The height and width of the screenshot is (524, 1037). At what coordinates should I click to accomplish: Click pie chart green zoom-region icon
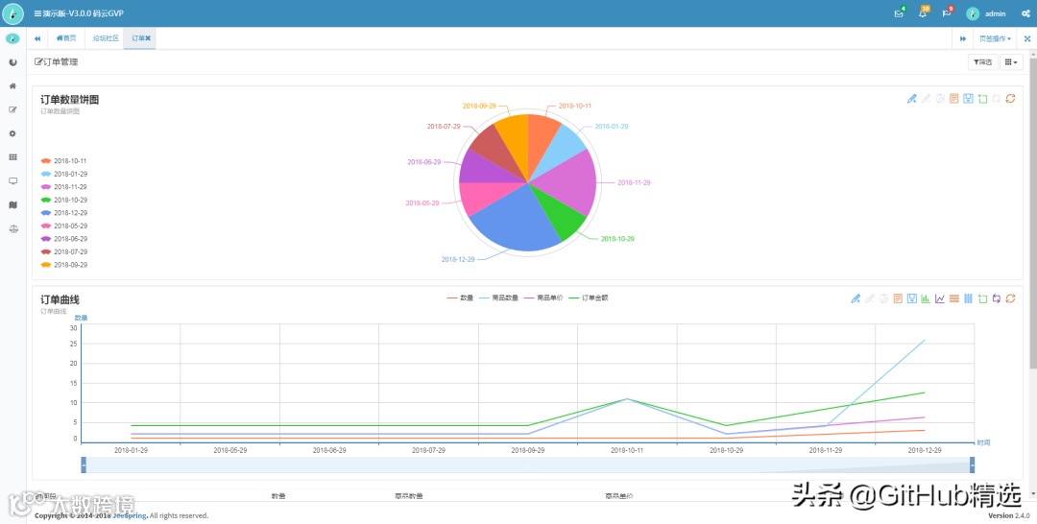point(982,99)
